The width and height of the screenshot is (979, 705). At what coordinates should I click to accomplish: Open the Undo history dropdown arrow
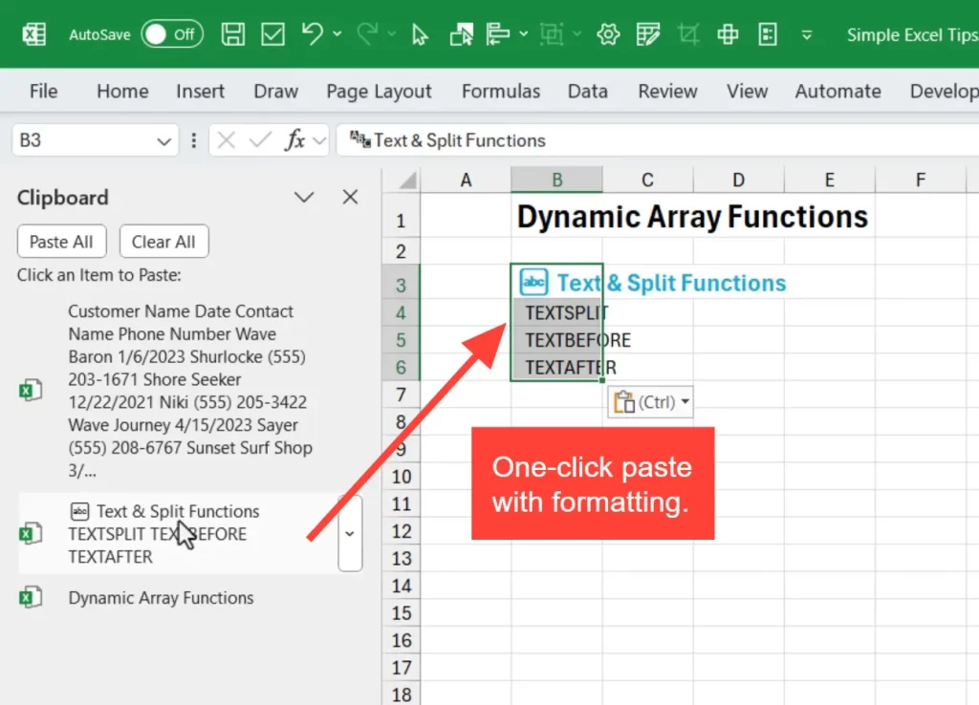pyautogui.click(x=337, y=33)
